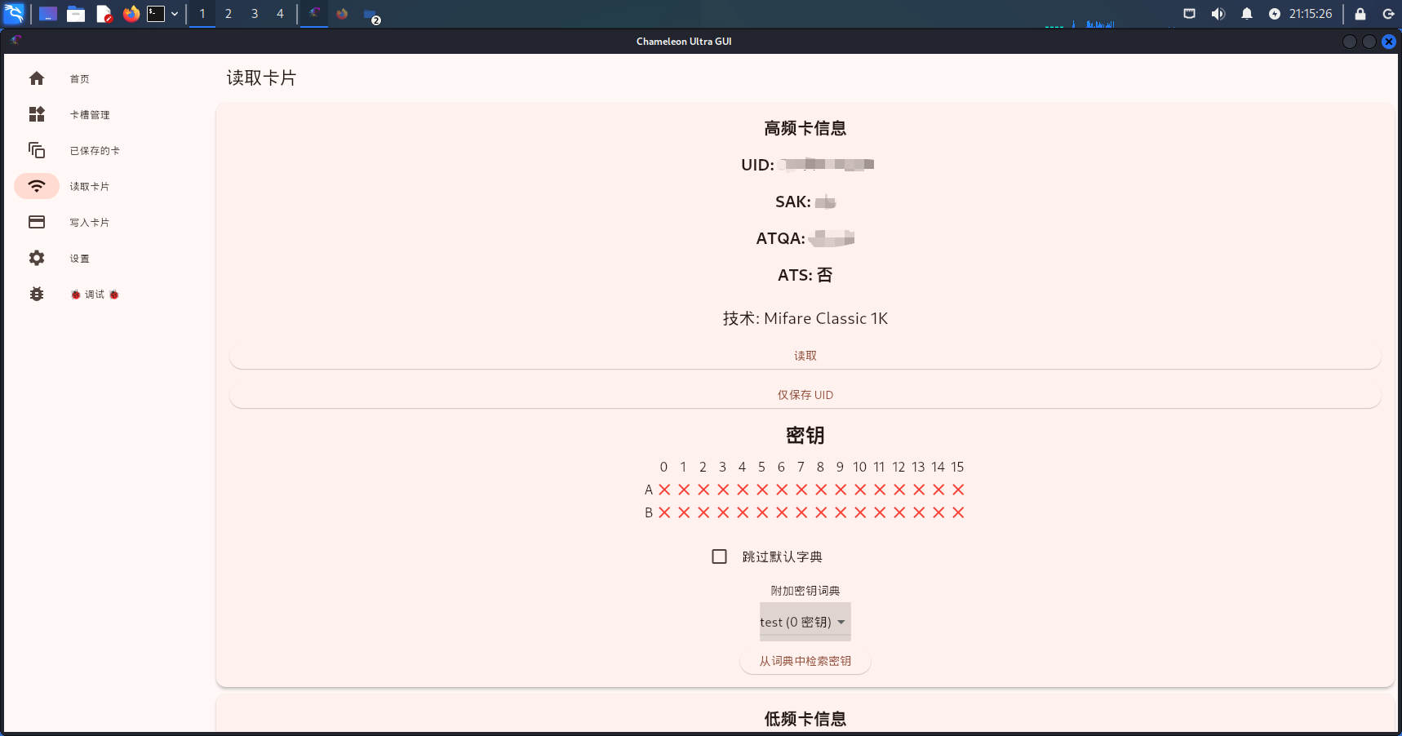Viewport: 1402px width, 736px height.
Task: Click 从词典中检索密钥 button
Action: 805,661
